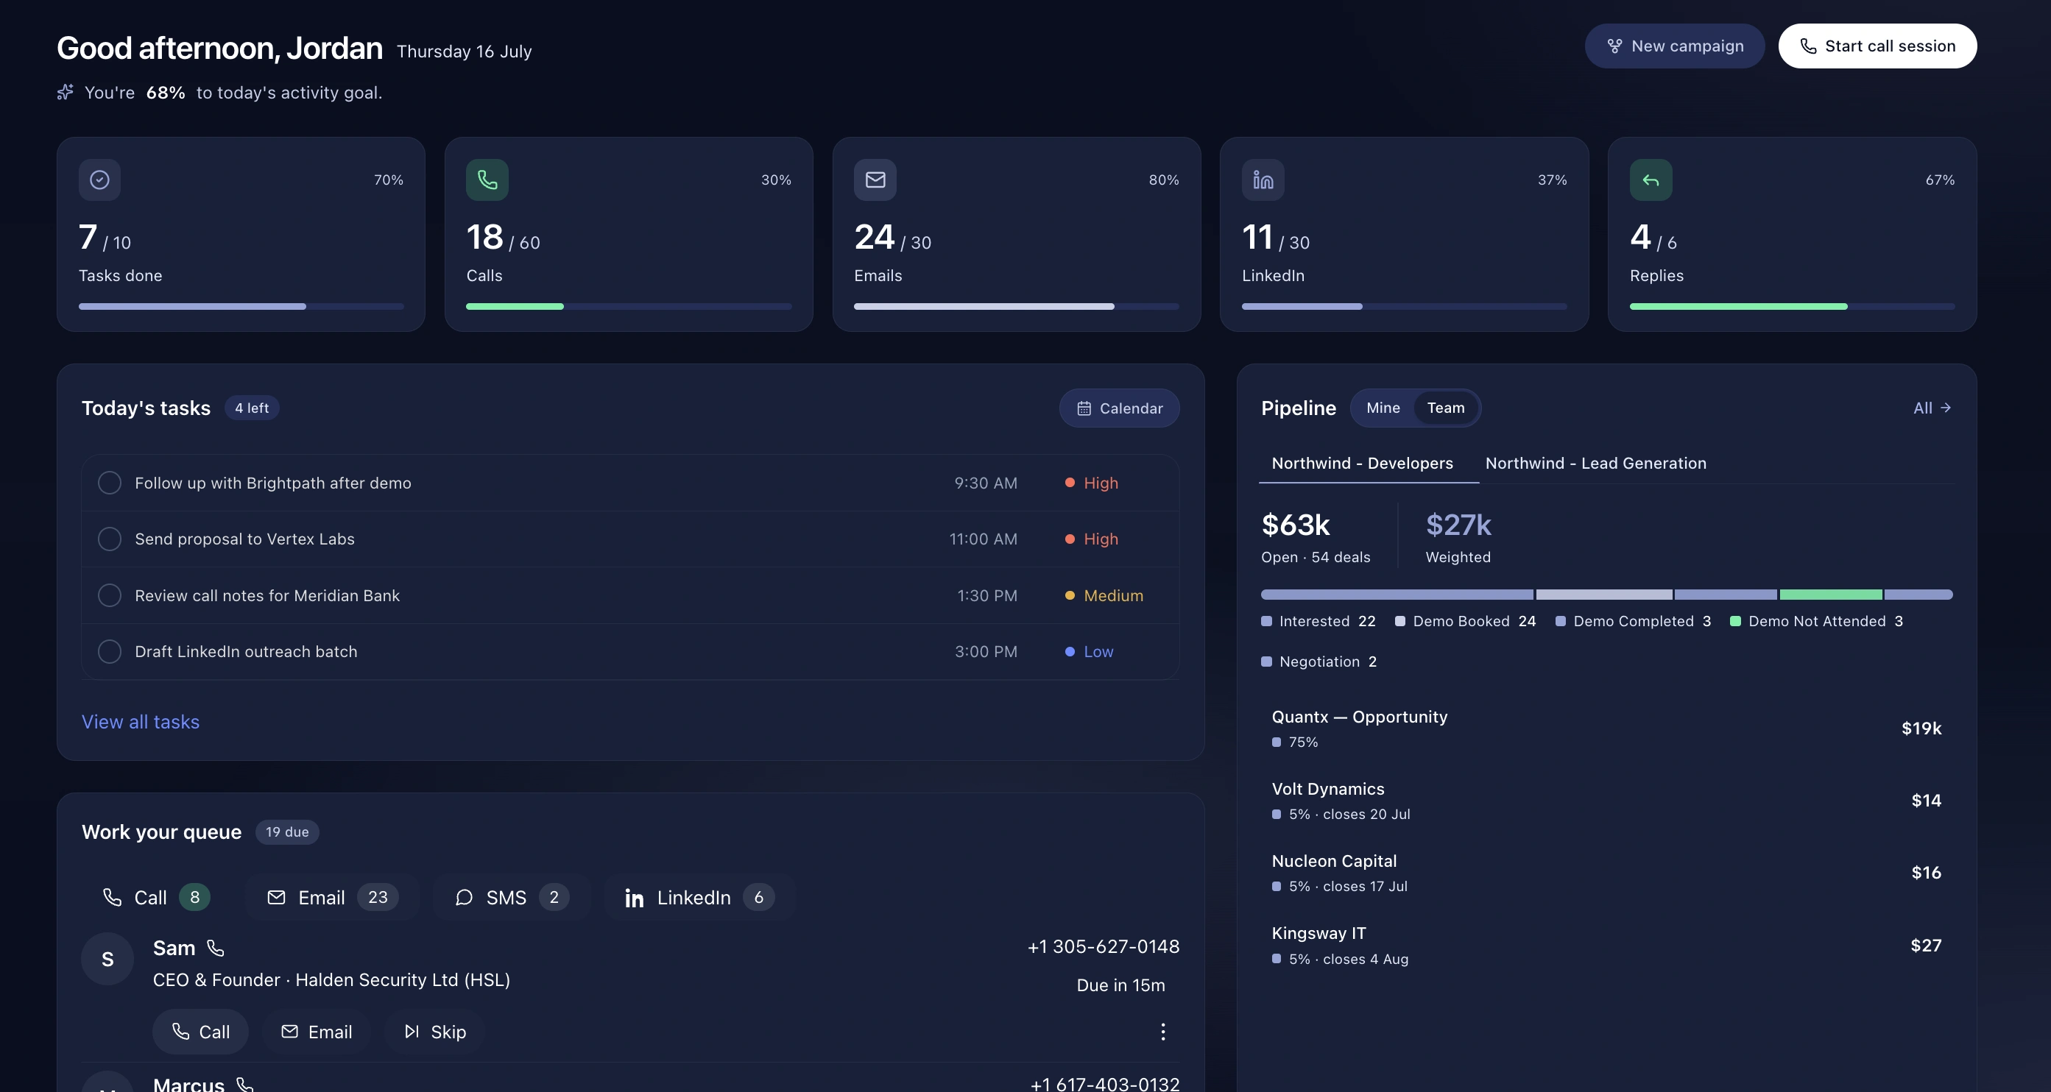
Task: Click the Interested stage legend item
Action: (x=1318, y=621)
